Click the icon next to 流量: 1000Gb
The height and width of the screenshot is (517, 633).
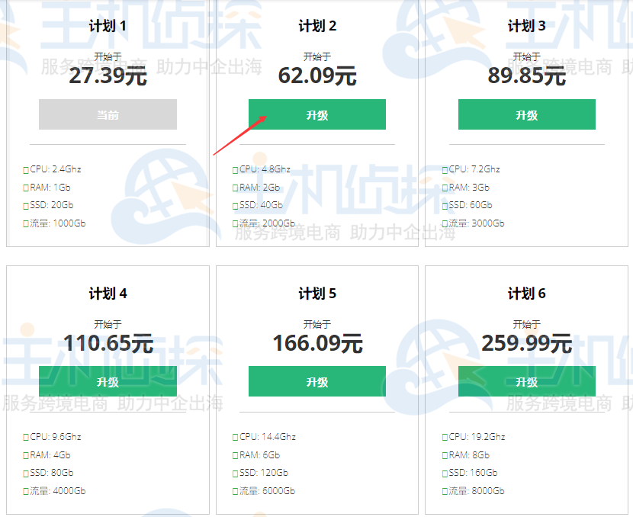tap(25, 223)
